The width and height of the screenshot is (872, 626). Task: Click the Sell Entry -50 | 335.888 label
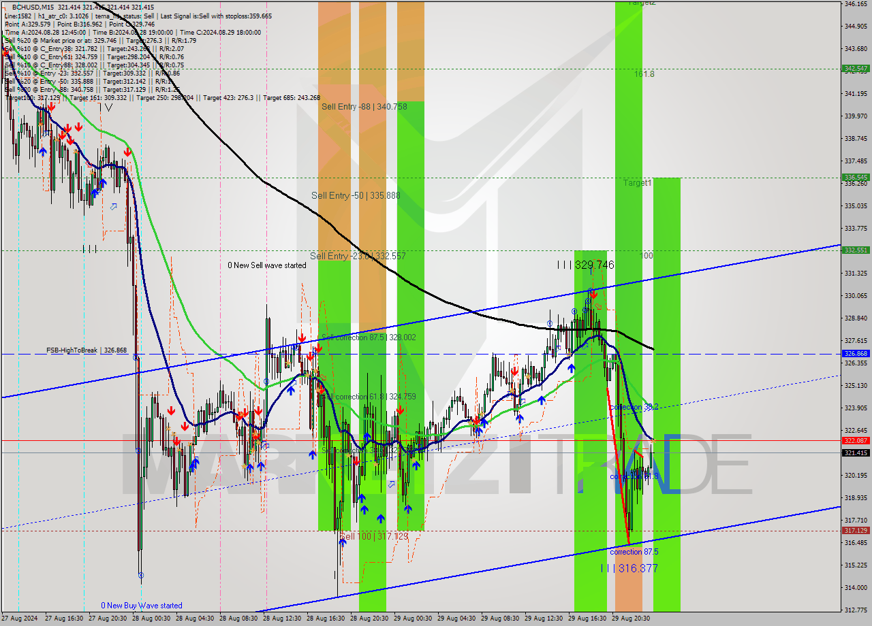pos(356,195)
